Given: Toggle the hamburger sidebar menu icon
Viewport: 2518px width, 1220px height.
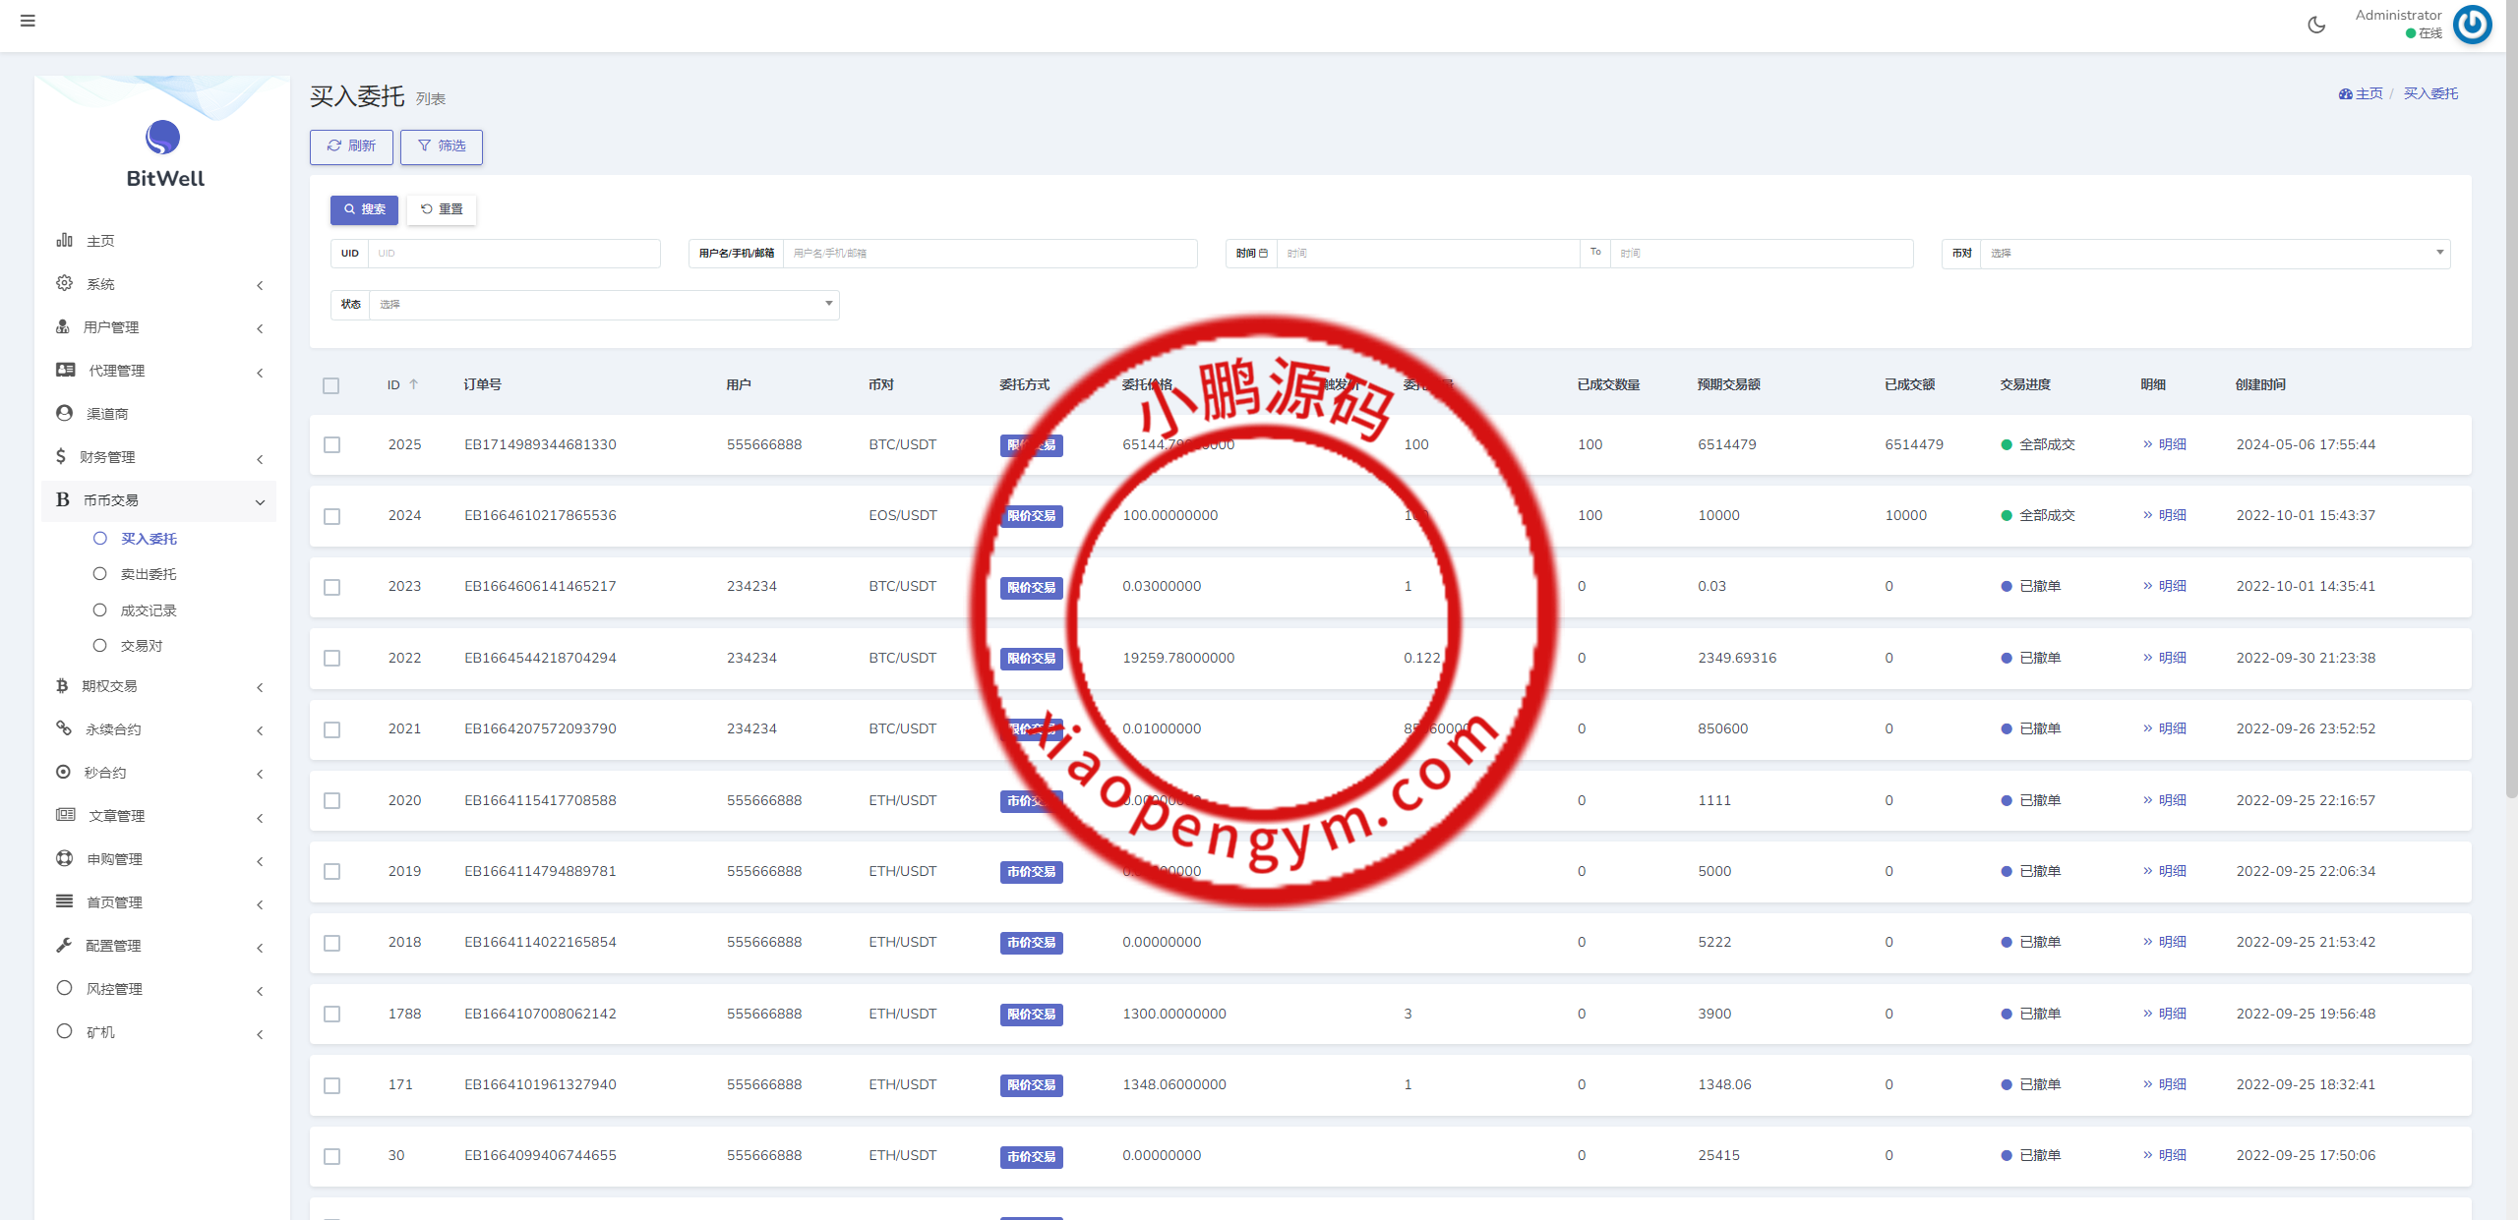Looking at the screenshot, I should click(x=28, y=21).
